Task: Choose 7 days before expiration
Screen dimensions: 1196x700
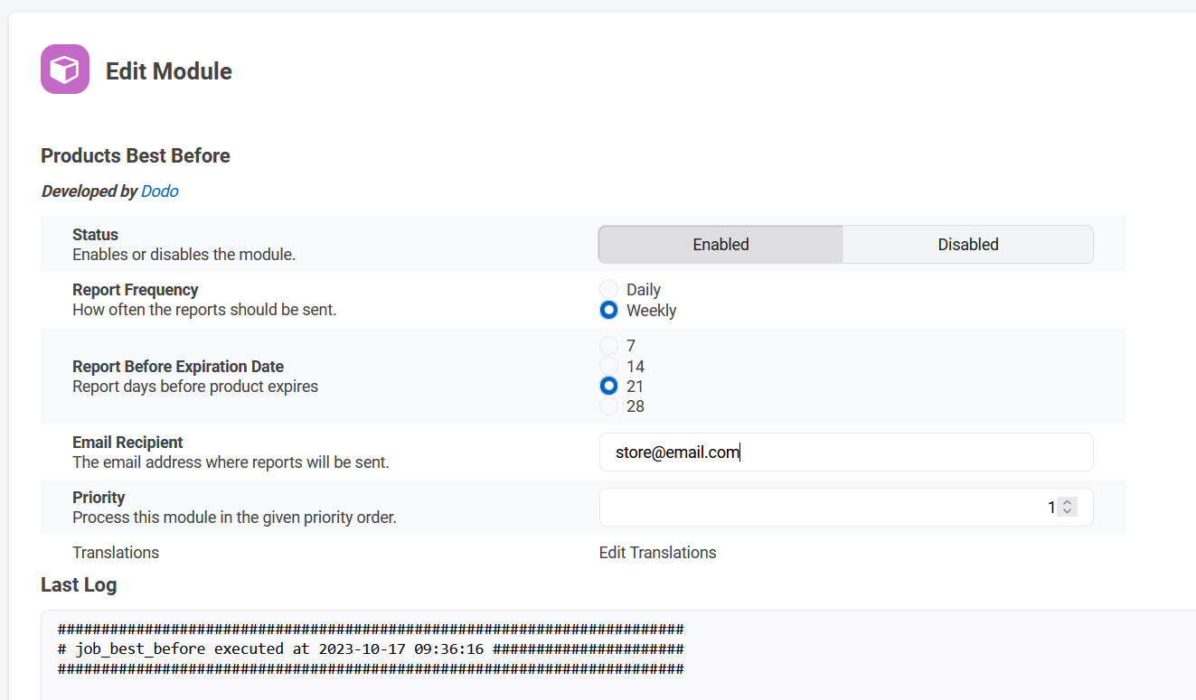Action: click(x=609, y=346)
